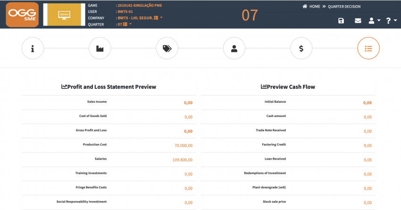Image resolution: width=401 pixels, height=210 pixels.
Task: Go to the factory production step
Action: 100,48
